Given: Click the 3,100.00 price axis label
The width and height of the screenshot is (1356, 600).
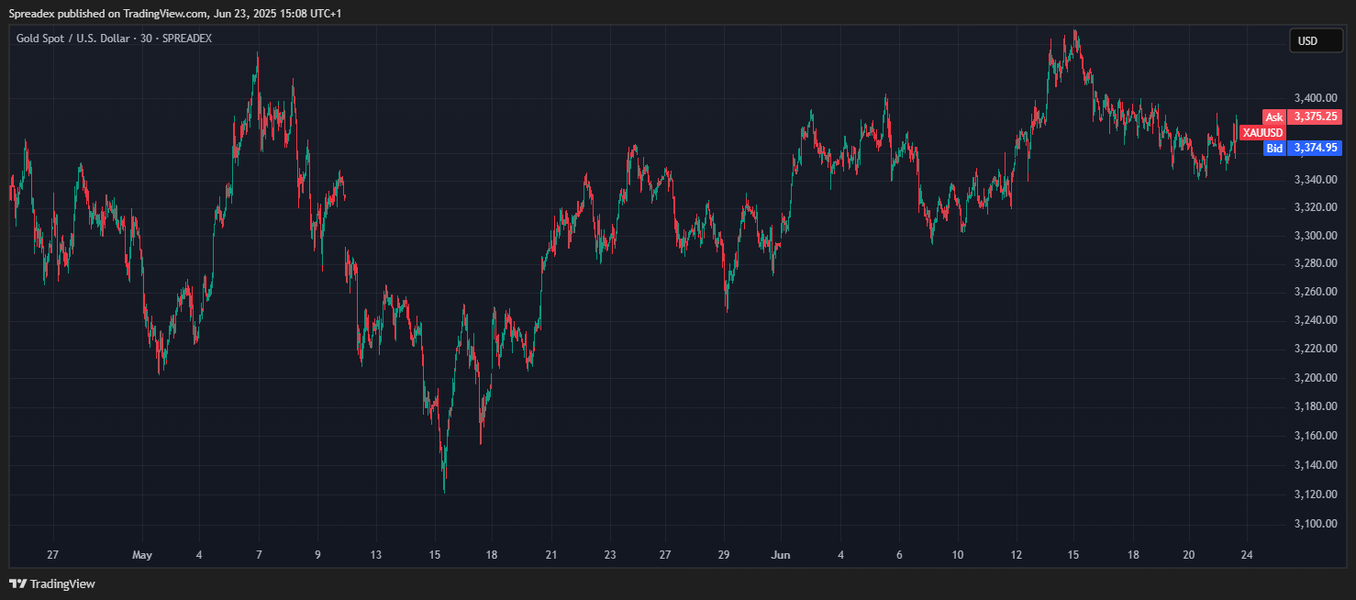Looking at the screenshot, I should coord(1314,524).
